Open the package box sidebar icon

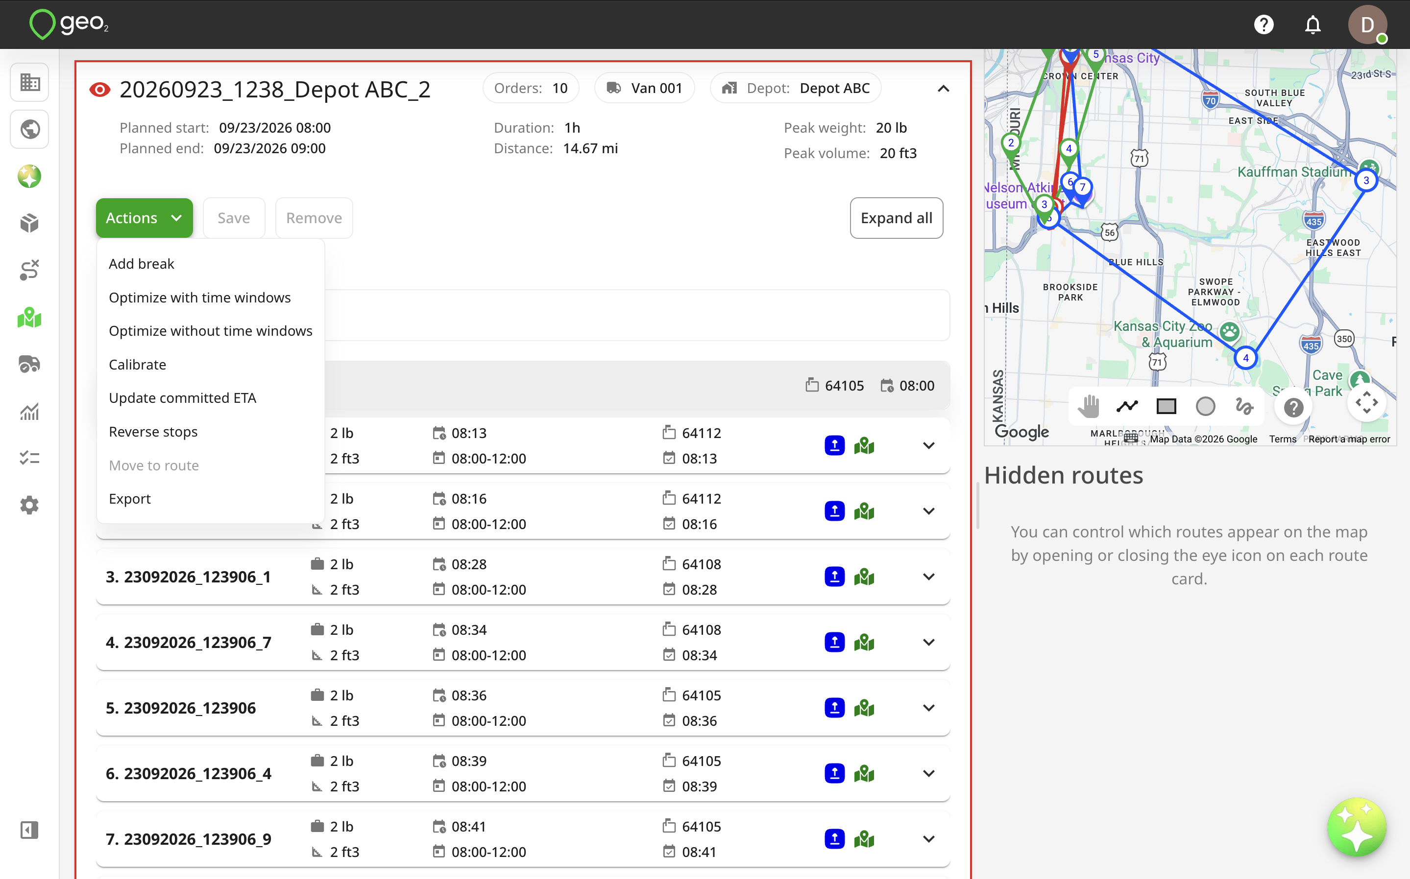[x=30, y=223]
